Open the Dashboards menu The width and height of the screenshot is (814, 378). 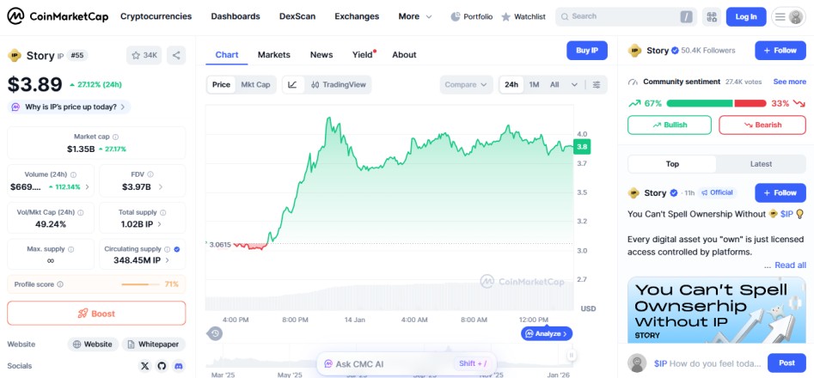pyautogui.click(x=236, y=16)
